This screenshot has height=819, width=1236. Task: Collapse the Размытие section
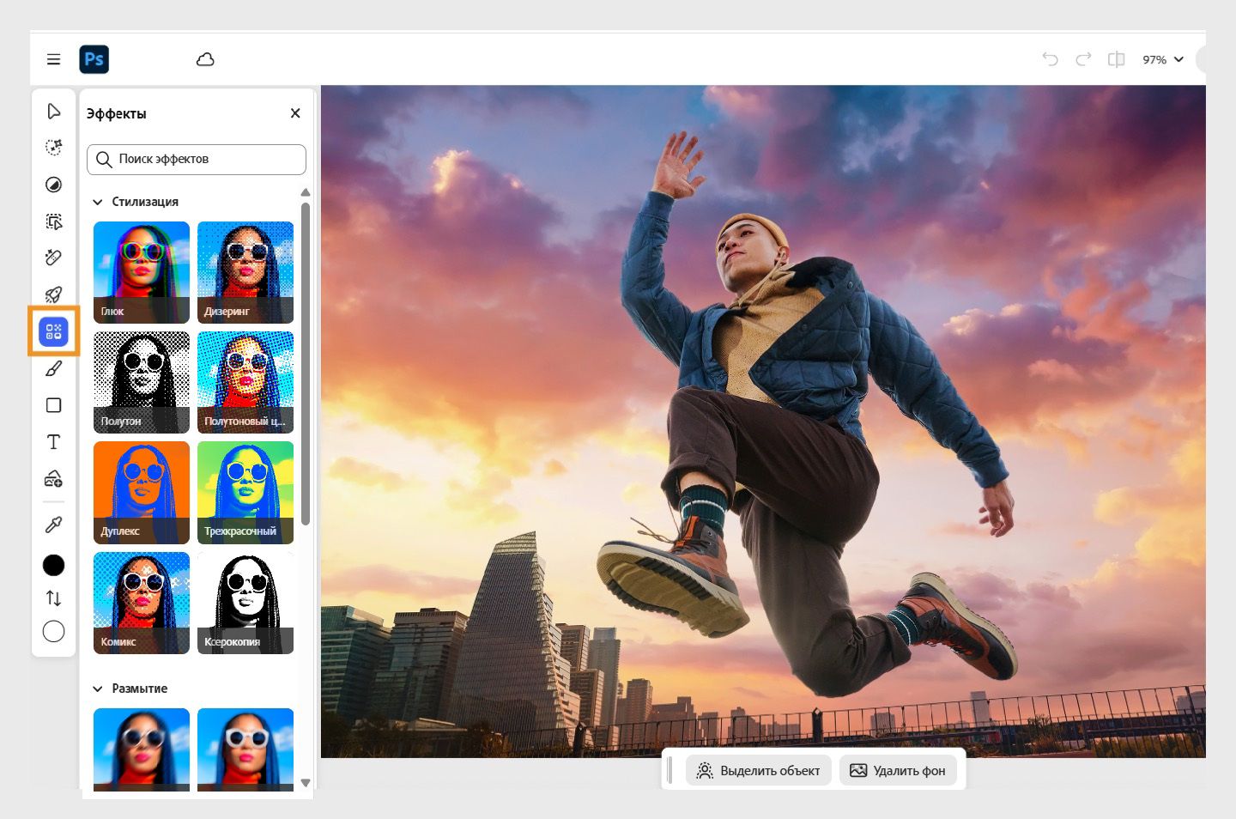pyautogui.click(x=98, y=689)
